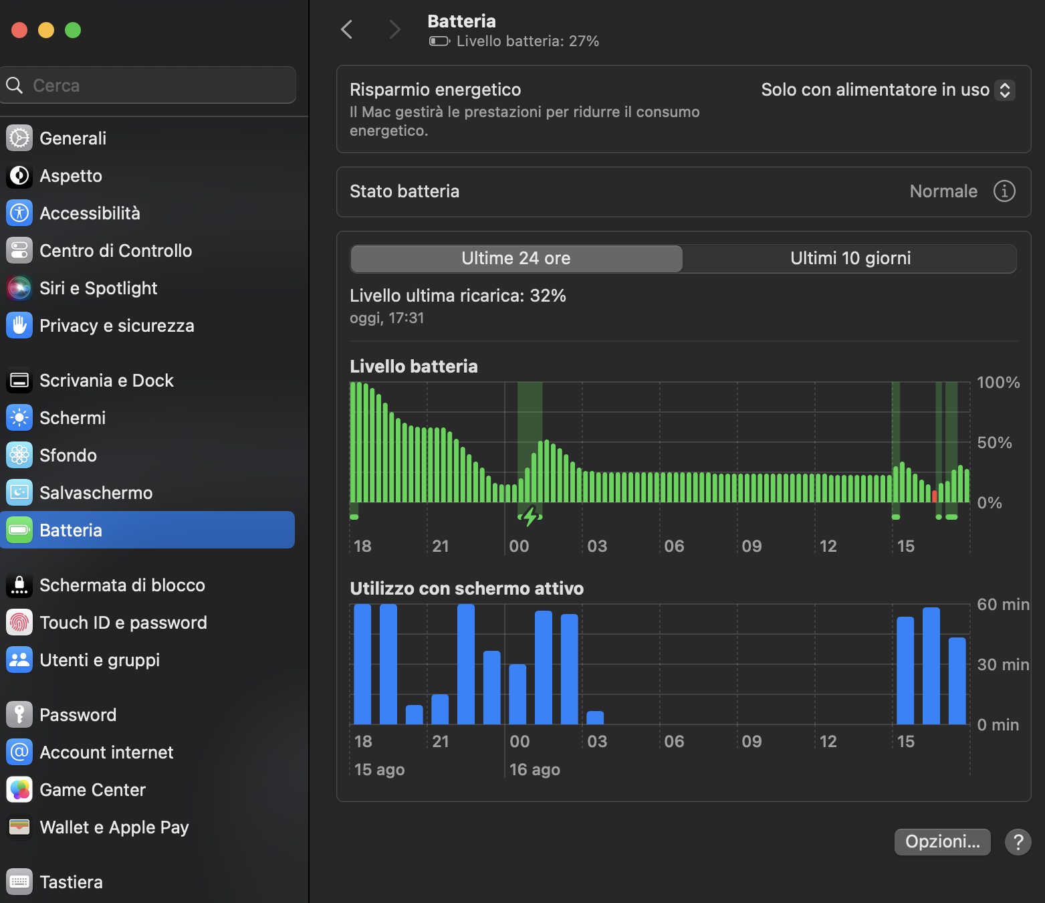1045x903 pixels.
Task: Select the Ultime 24 ore tab
Action: click(x=516, y=259)
